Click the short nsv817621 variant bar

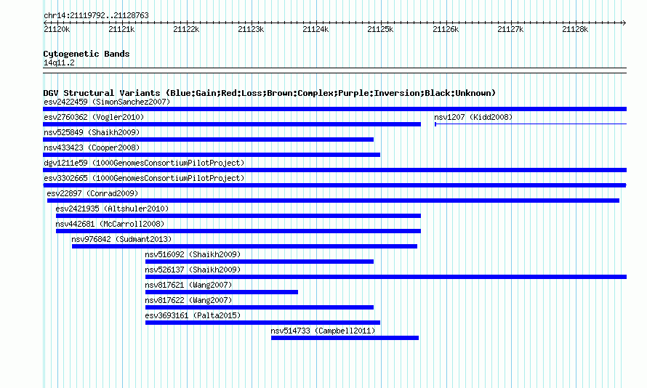click(222, 292)
